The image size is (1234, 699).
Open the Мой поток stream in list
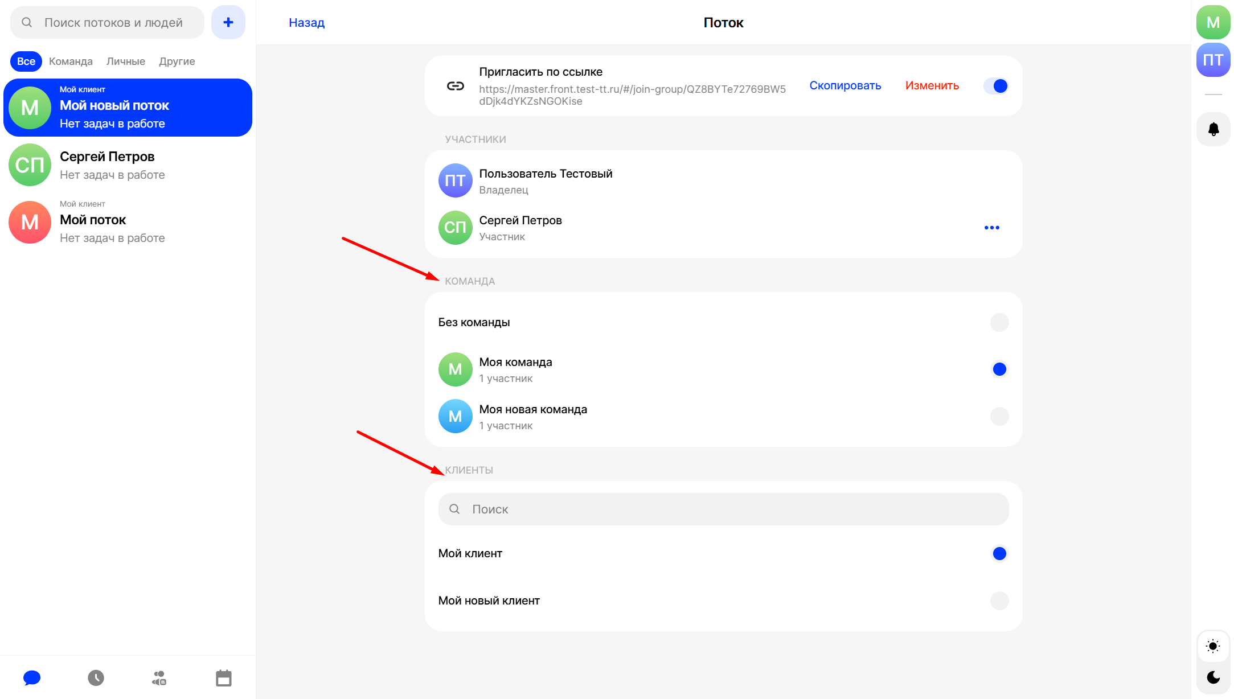(128, 222)
